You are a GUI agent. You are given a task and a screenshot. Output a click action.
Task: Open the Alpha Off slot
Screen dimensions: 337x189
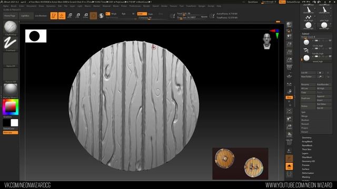(x=11, y=59)
